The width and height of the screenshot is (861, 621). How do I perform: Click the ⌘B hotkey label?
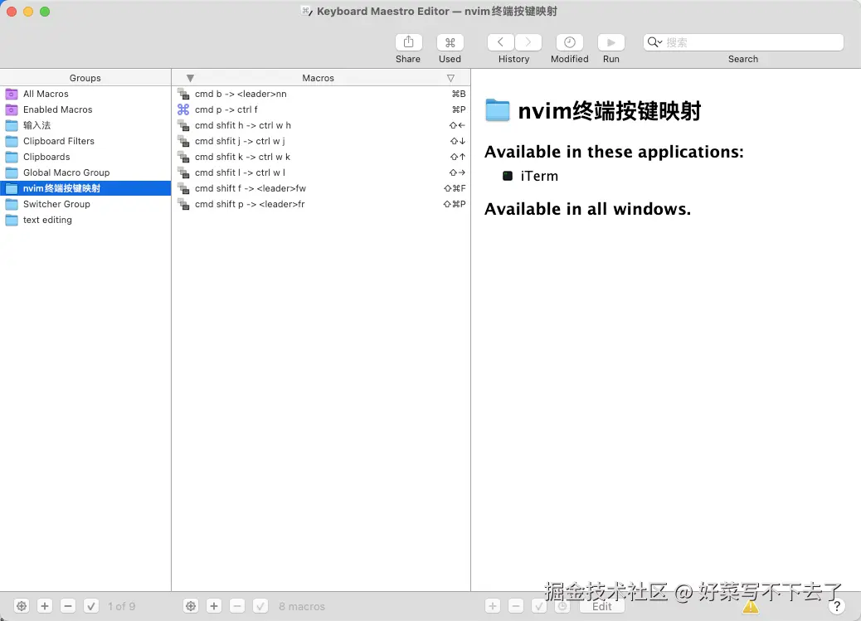[459, 94]
